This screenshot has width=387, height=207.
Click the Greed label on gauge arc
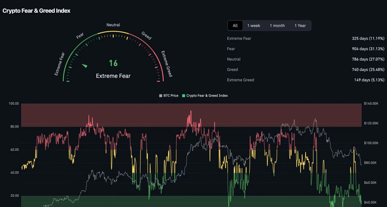[x=146, y=36]
